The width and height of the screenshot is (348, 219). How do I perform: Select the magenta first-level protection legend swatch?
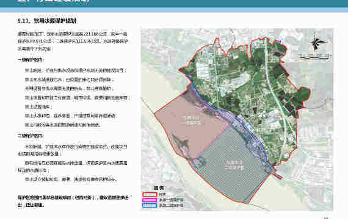[x=150, y=200]
